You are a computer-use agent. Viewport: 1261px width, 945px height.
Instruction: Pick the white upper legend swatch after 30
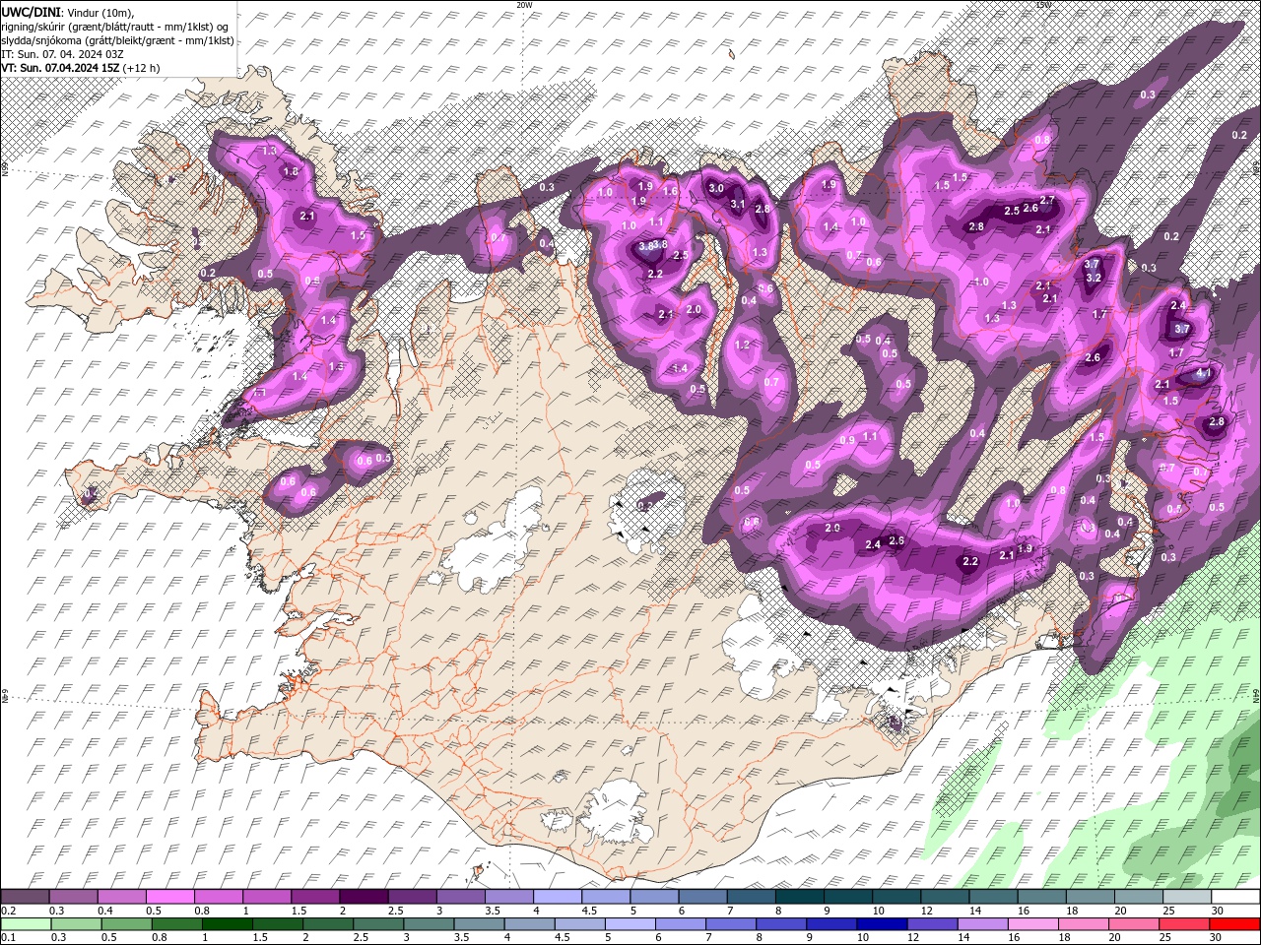(x=1235, y=897)
